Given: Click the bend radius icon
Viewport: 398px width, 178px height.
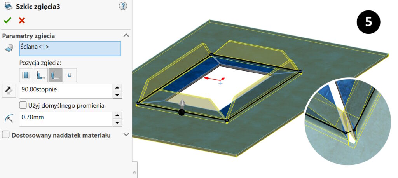Looking at the screenshot, I should click(x=8, y=119).
